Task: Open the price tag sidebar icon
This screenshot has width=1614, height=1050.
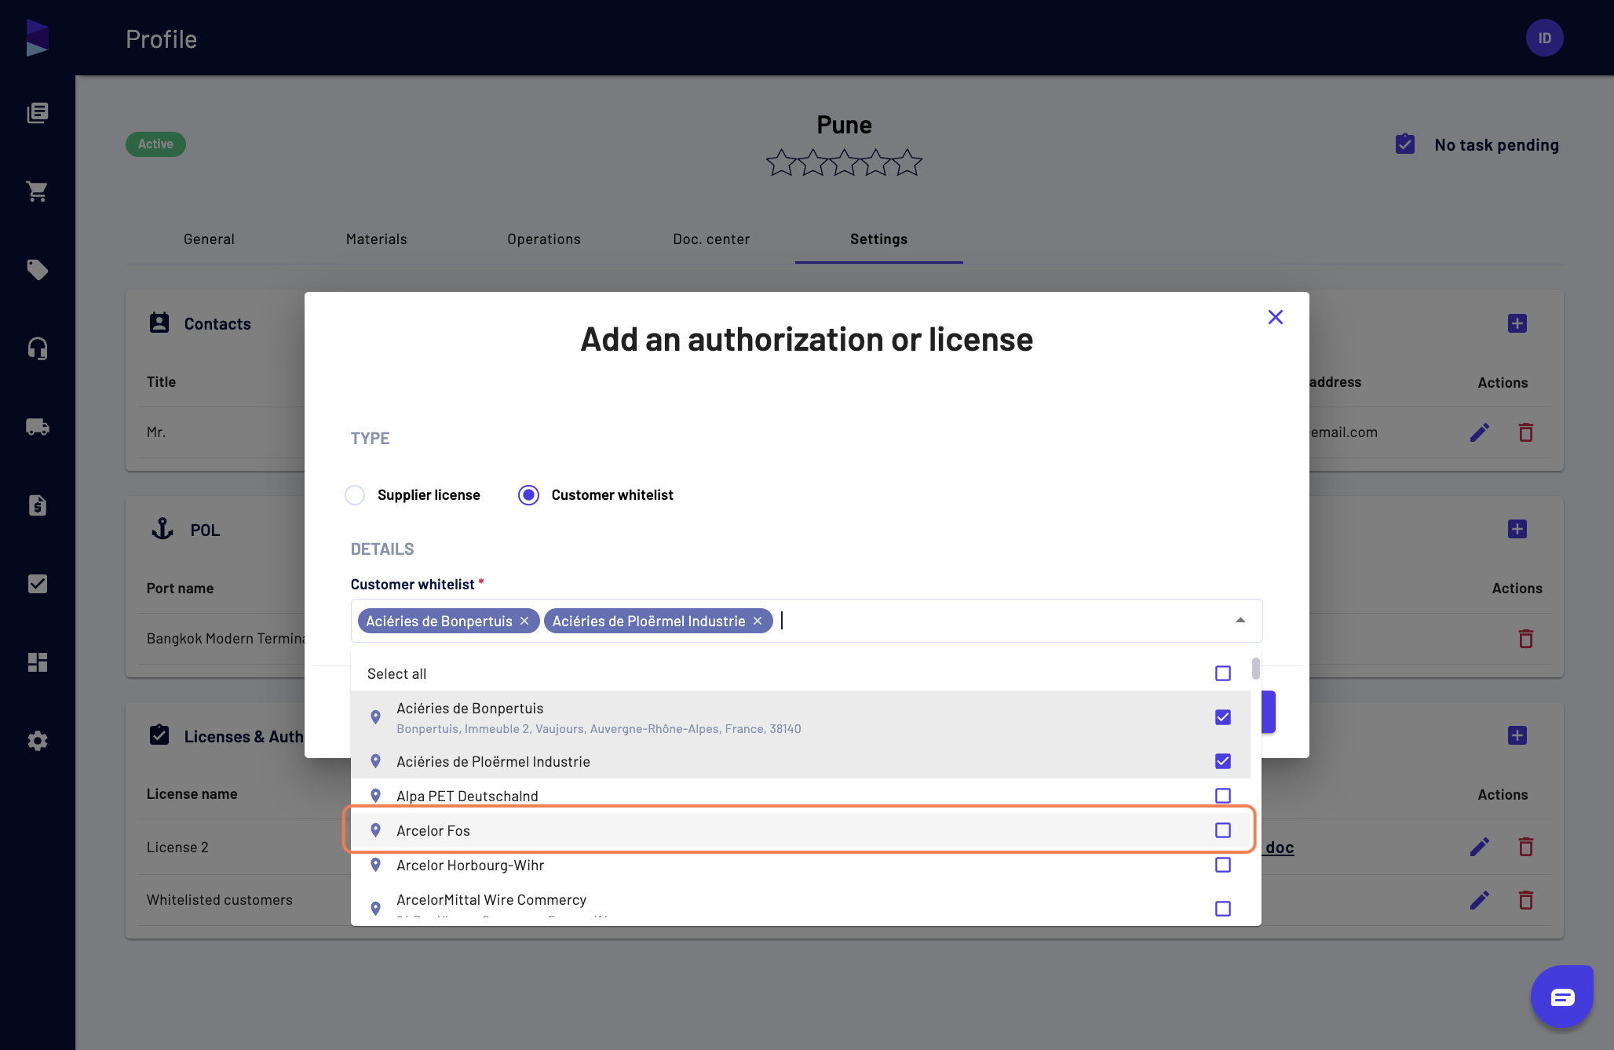Action: (x=38, y=270)
